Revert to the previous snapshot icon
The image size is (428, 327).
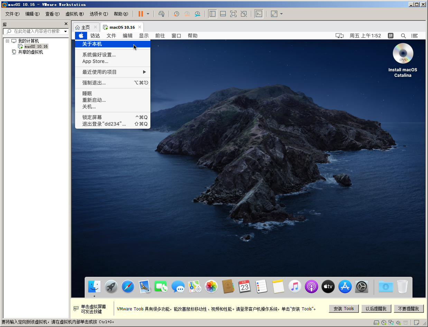pyautogui.click(x=187, y=14)
